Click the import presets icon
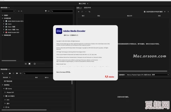 17,73
